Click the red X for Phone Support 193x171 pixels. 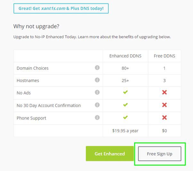click(164, 118)
